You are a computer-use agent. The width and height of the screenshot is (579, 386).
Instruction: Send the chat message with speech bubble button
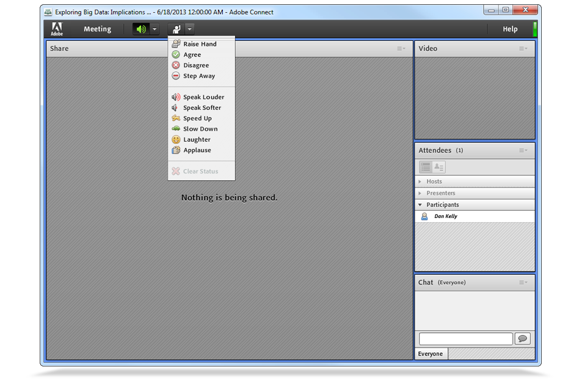click(x=522, y=339)
